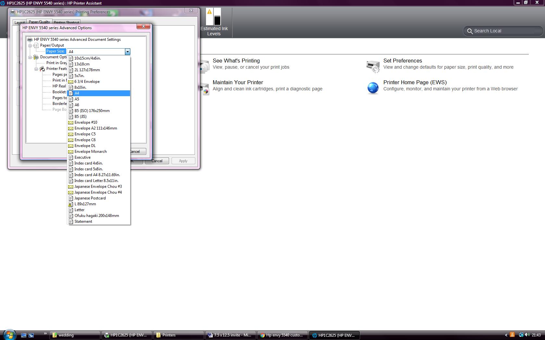This screenshot has height=340, width=545.
Task: Choose Letter paper size
Action: pos(99,210)
